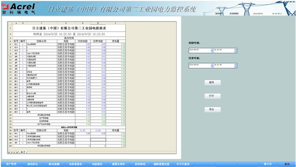The width and height of the screenshot is (296, 167).
Task: Open 配电监测 in the bottom bar
Action: (54, 164)
